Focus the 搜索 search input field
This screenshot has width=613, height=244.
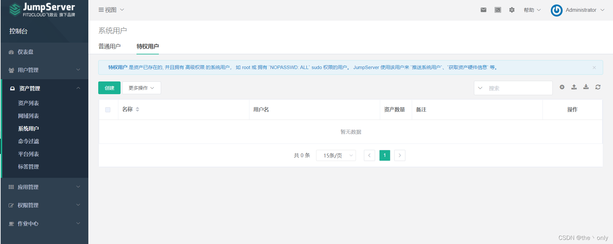tap(519, 88)
